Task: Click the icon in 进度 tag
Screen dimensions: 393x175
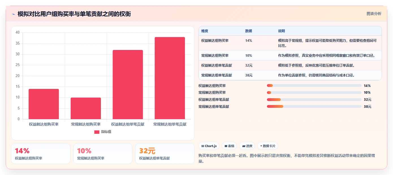Action: point(244,146)
